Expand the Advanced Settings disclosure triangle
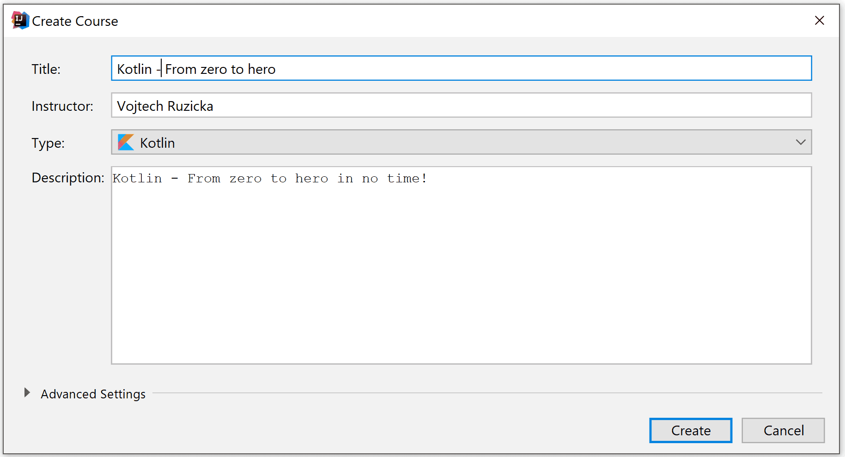Viewport: 845px width, 457px height. pyautogui.click(x=27, y=393)
